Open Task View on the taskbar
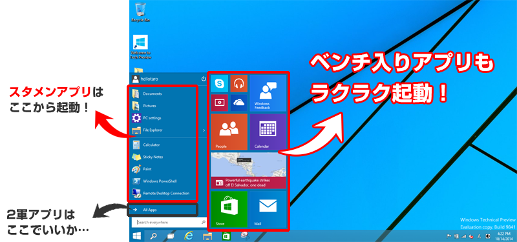The width and height of the screenshot is (517, 242). (x=171, y=236)
